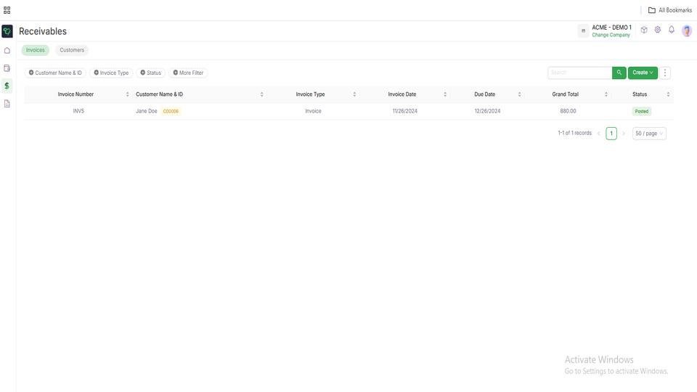Go to previous page arrow
The height and width of the screenshot is (392, 697).
pos(599,134)
